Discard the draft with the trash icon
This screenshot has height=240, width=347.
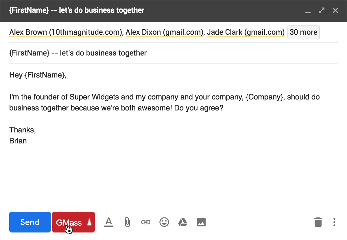coord(318,222)
